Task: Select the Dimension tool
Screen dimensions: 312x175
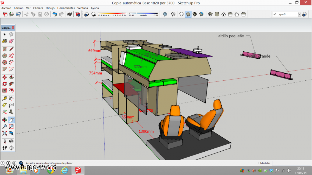Action: tap(11, 99)
